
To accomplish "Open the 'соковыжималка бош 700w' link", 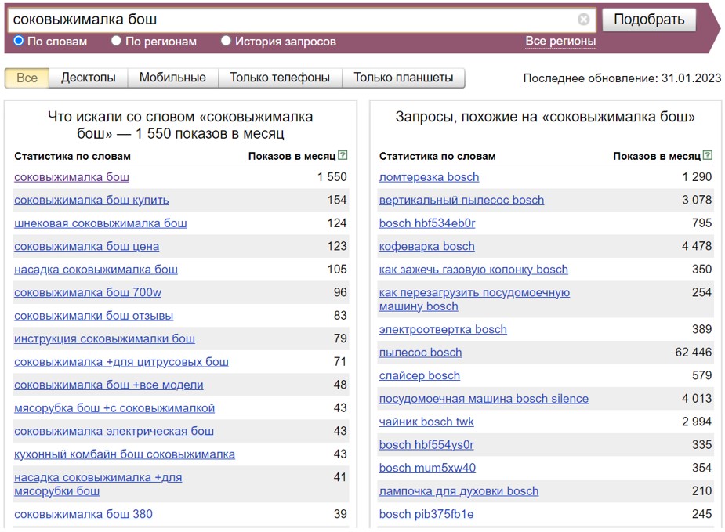I will pyautogui.click(x=88, y=292).
